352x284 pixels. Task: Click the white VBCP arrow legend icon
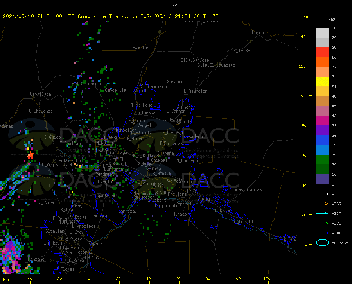pyautogui.click(x=322, y=194)
